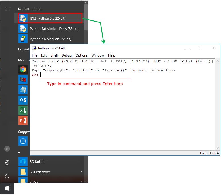
Task: Open the Edit menu in Python Shell
Action: coord(43,55)
